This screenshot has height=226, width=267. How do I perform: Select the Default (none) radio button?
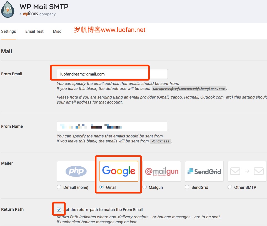(59, 187)
